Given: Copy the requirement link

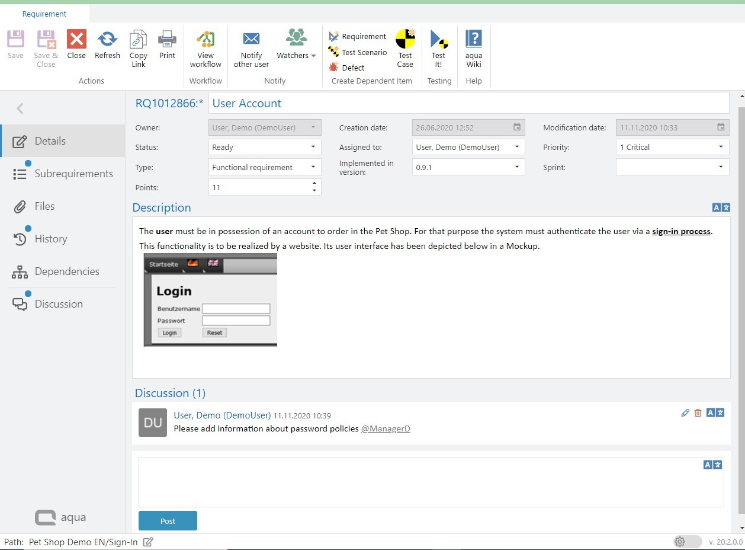Looking at the screenshot, I should pos(138,40).
